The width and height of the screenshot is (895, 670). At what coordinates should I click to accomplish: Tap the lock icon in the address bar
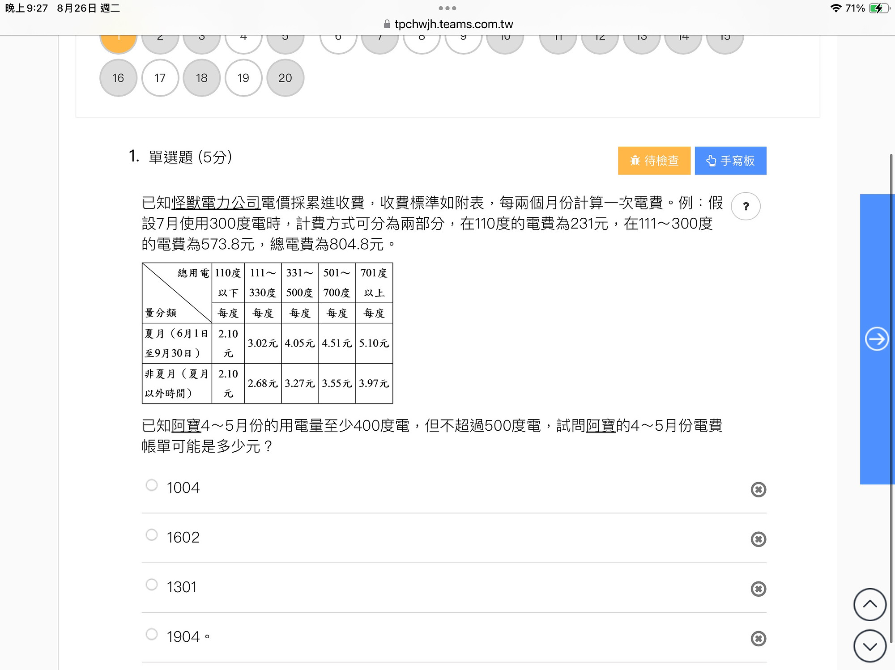[387, 24]
